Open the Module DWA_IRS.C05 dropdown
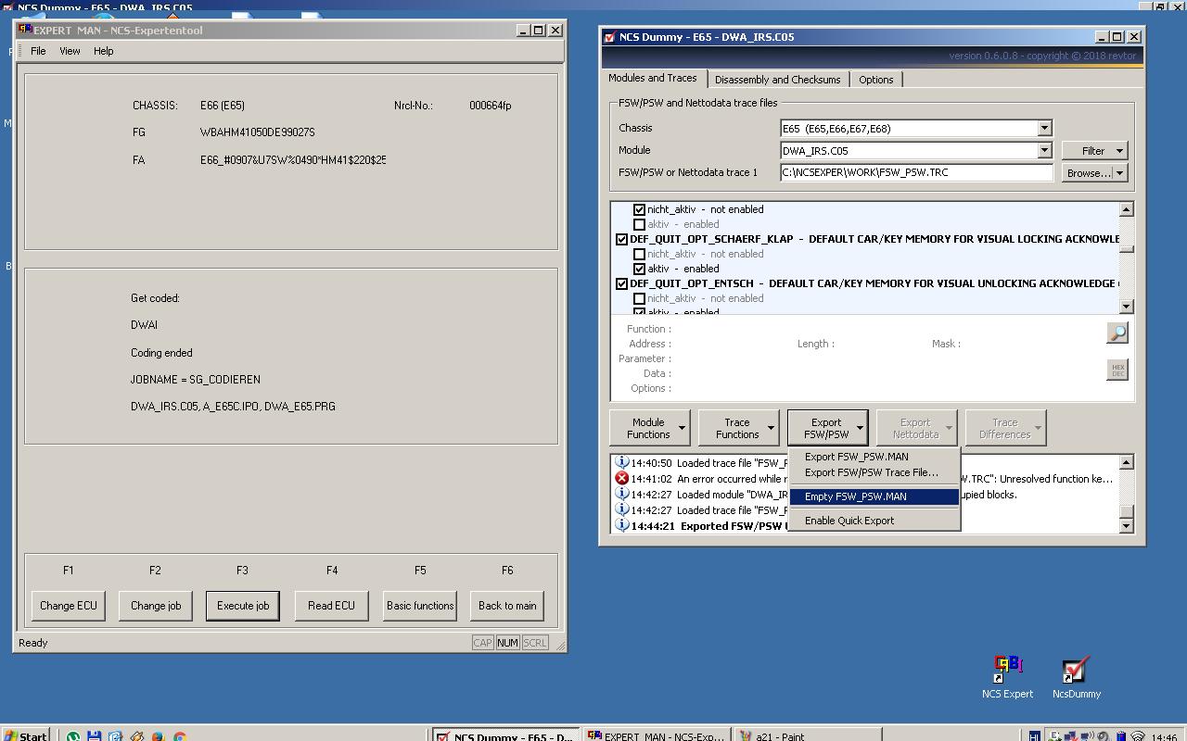This screenshot has height=741, width=1187. tap(1044, 150)
